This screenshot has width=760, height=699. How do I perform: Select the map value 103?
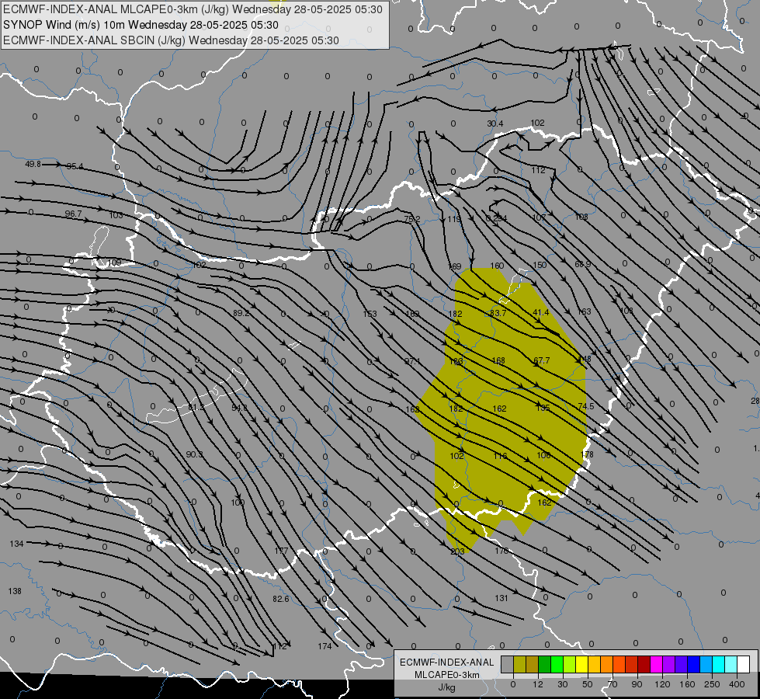[116, 215]
